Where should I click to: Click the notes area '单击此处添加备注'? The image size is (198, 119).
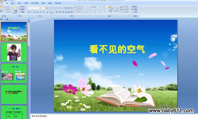pyautogui.click(x=39, y=116)
